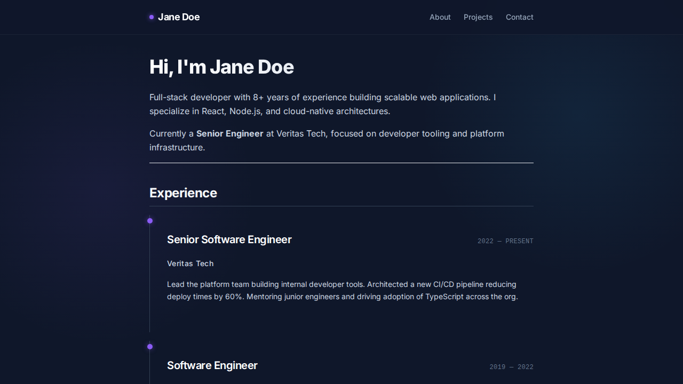
Task: Click the divider line below the intro
Action: coord(341,163)
